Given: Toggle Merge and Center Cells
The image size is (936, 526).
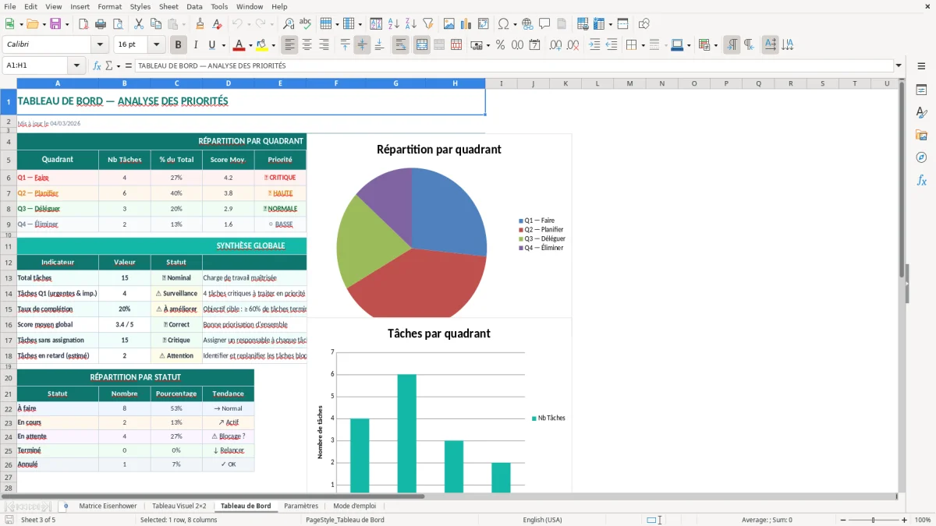Looking at the screenshot, I should [421, 45].
